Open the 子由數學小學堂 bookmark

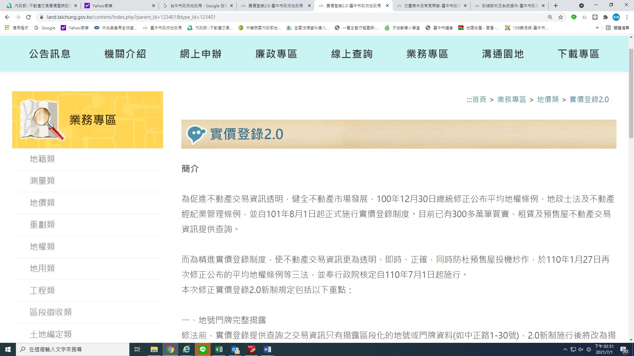pos(402,28)
